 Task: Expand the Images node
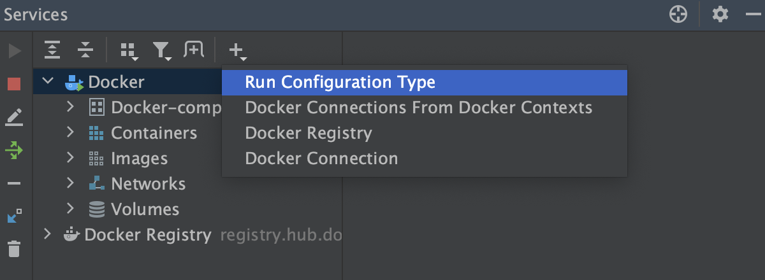[x=71, y=158]
